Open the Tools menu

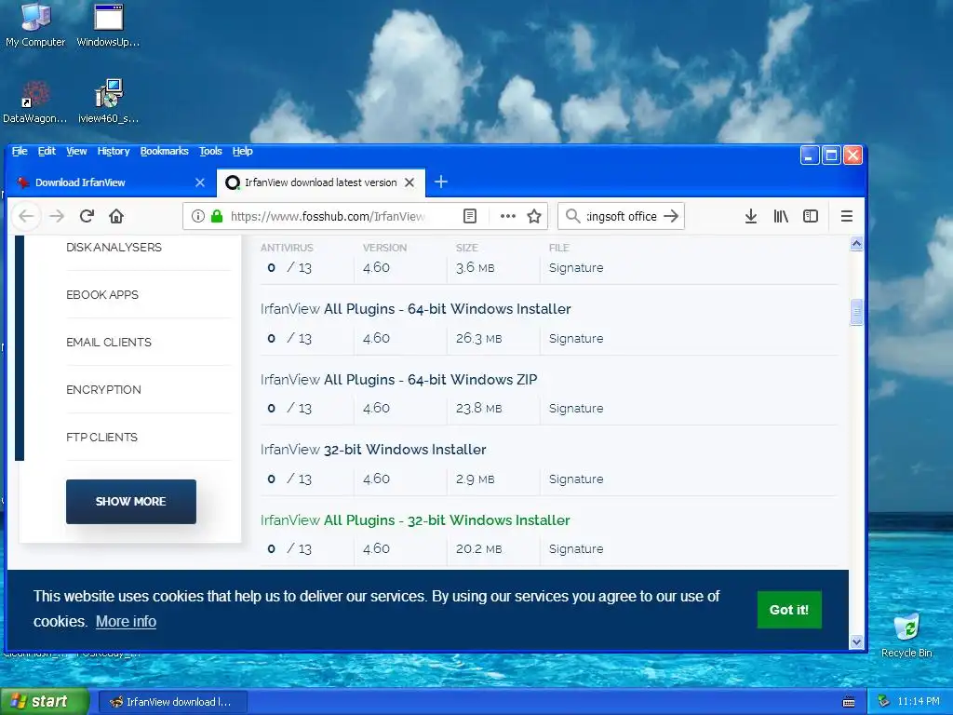point(210,151)
